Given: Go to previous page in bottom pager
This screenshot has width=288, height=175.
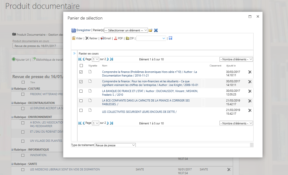Looking at the screenshot, I should pos(84,123).
